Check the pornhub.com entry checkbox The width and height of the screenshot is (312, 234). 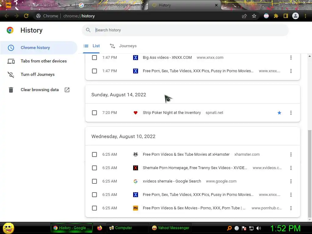coord(94,208)
